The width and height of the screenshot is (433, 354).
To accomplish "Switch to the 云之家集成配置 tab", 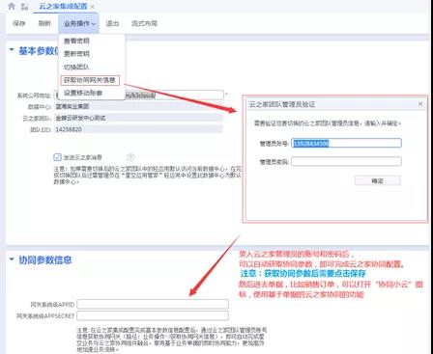I will (x=63, y=6).
